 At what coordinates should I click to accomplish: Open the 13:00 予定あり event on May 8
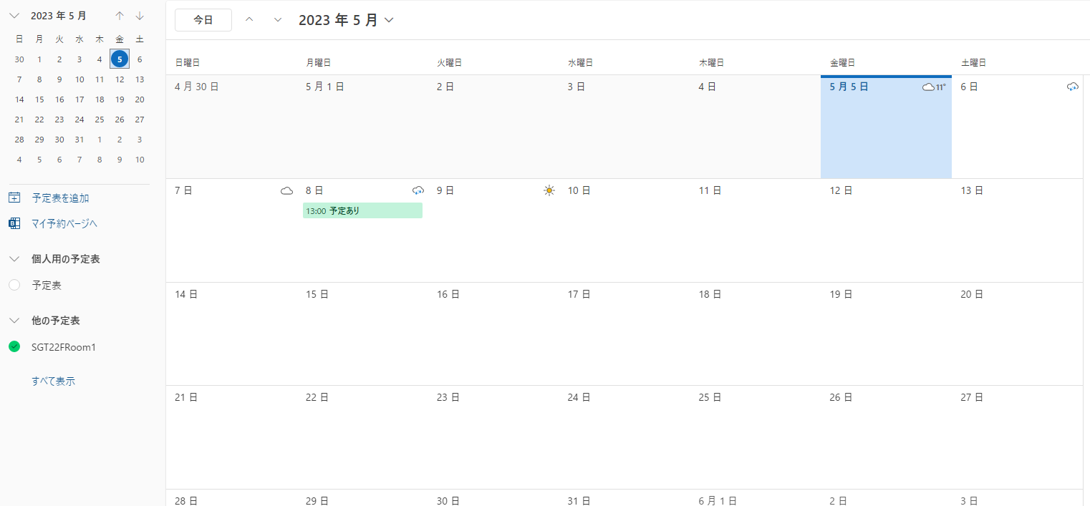pyautogui.click(x=362, y=210)
